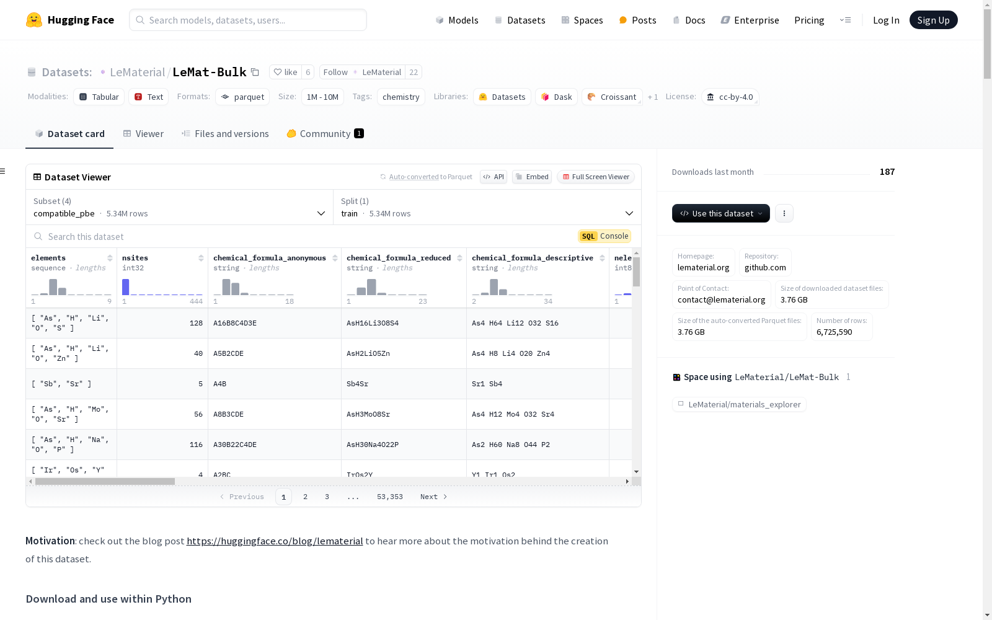Click Next page in the viewer
The height and width of the screenshot is (620, 992).
[433, 497]
